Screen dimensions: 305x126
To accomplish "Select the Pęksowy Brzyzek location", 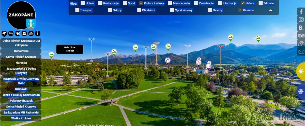I will [21, 101].
